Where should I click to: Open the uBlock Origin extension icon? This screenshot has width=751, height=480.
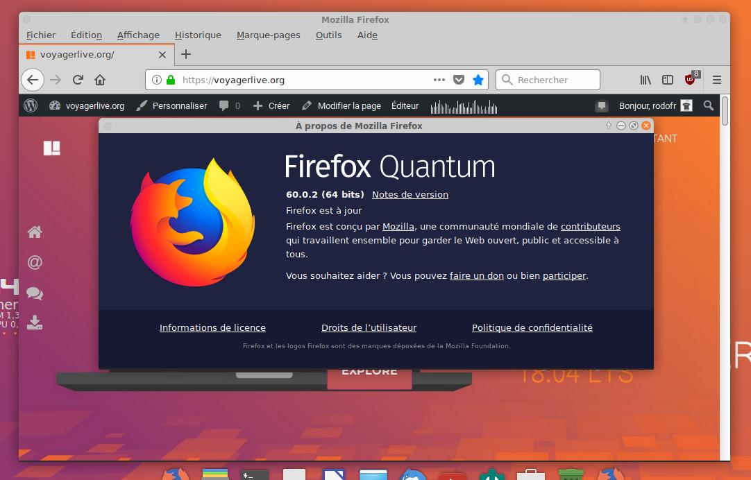691,78
